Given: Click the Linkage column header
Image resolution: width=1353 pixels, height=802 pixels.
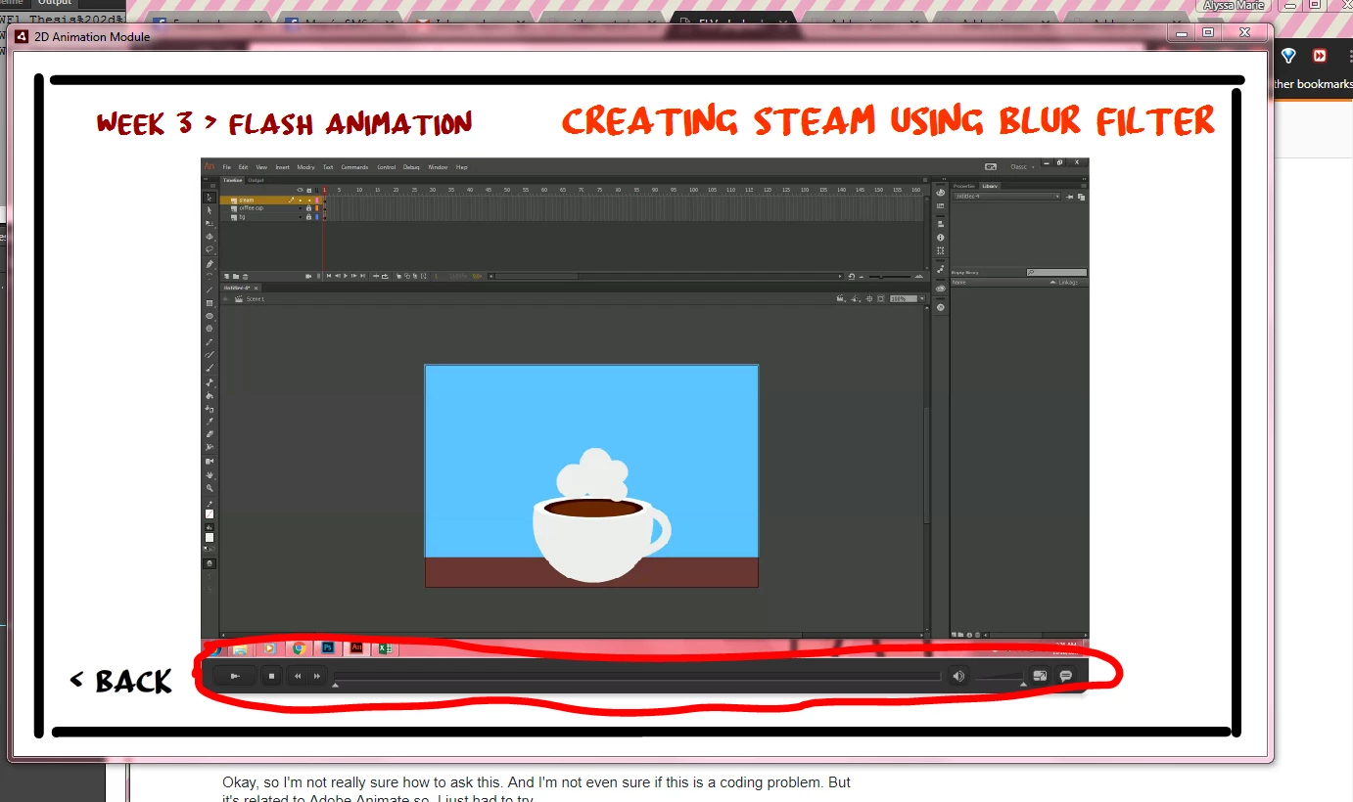Looking at the screenshot, I should point(1067,283).
